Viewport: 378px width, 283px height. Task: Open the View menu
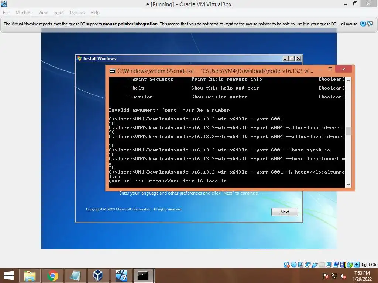[43, 12]
